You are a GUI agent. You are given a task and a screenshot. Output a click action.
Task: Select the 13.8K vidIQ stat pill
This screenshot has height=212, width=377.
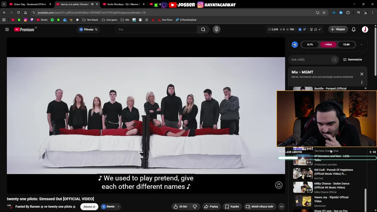pyautogui.click(x=346, y=44)
